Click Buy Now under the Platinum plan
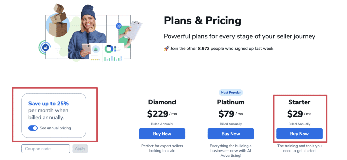This screenshot has height=160, width=347. (231, 134)
